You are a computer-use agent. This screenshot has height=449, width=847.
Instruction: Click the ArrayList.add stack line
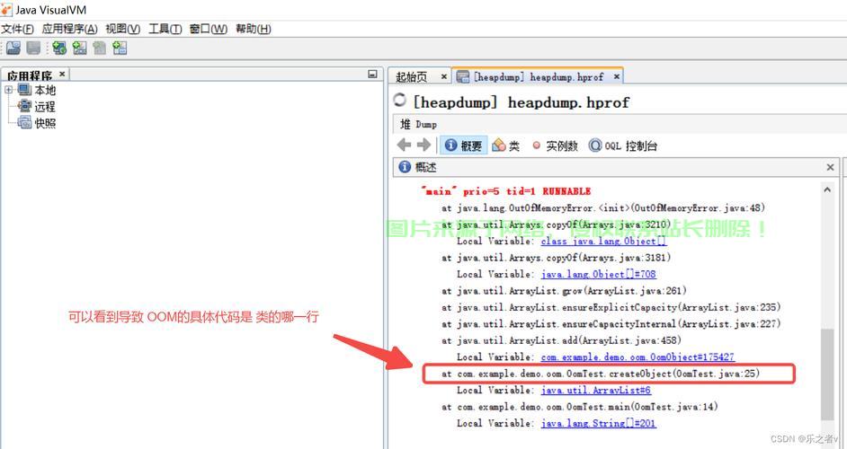tap(561, 340)
